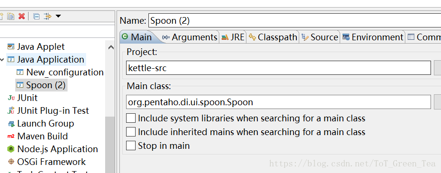Open the filter dropdown arrow in toolbar
This screenshot has height=173, width=441.
pyautogui.click(x=58, y=16)
